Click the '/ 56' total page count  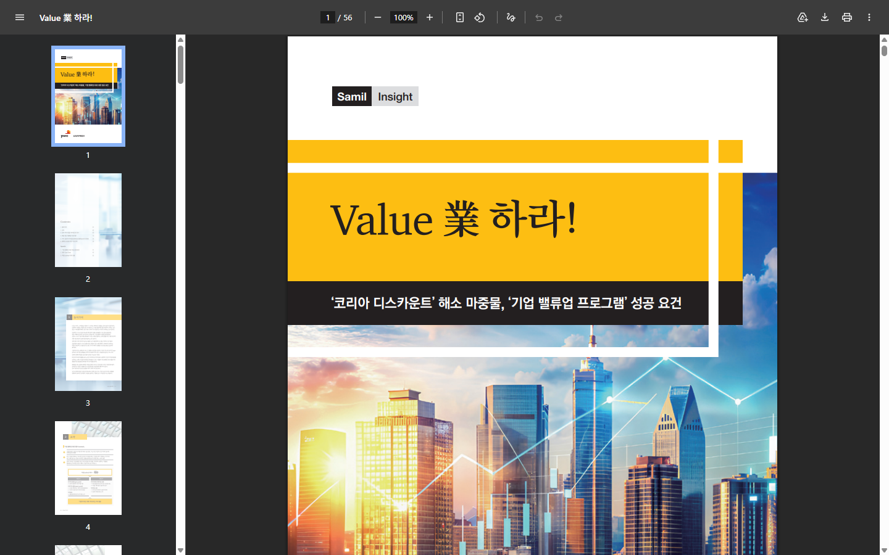345,17
